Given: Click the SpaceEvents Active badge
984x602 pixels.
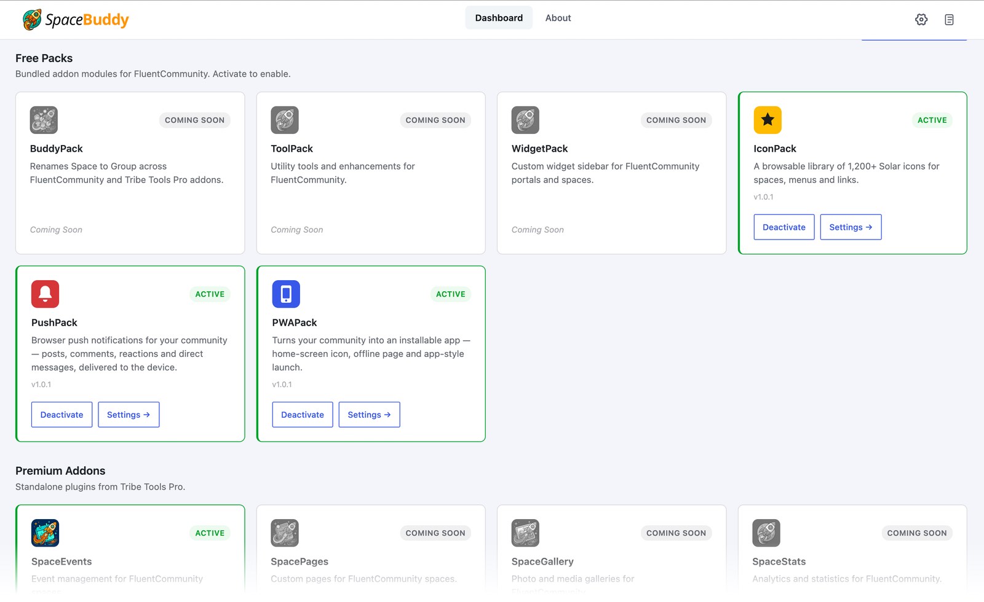Looking at the screenshot, I should [210, 533].
